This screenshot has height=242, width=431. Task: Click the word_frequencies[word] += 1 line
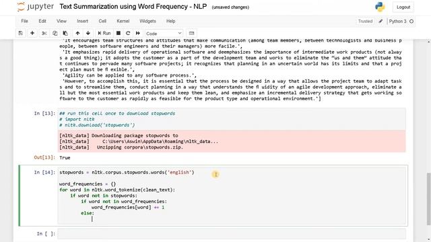[128, 208]
